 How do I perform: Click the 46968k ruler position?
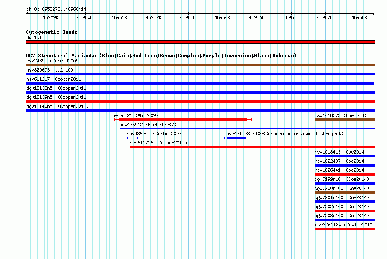point(359,17)
